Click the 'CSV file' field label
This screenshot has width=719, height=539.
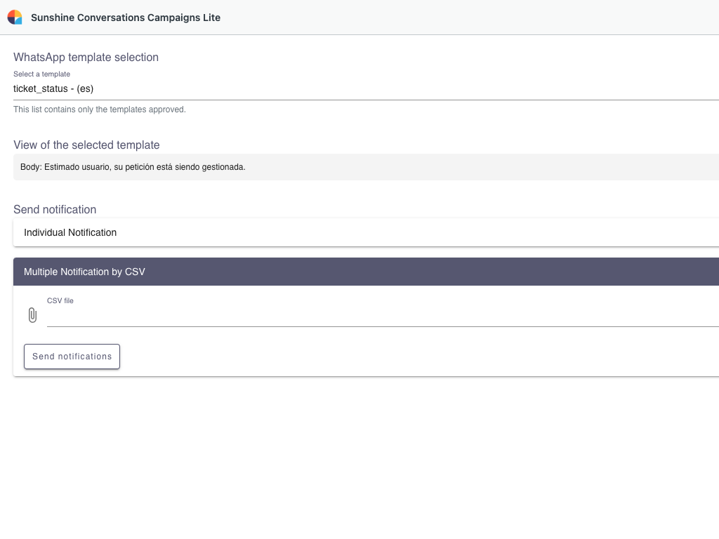[60, 300]
